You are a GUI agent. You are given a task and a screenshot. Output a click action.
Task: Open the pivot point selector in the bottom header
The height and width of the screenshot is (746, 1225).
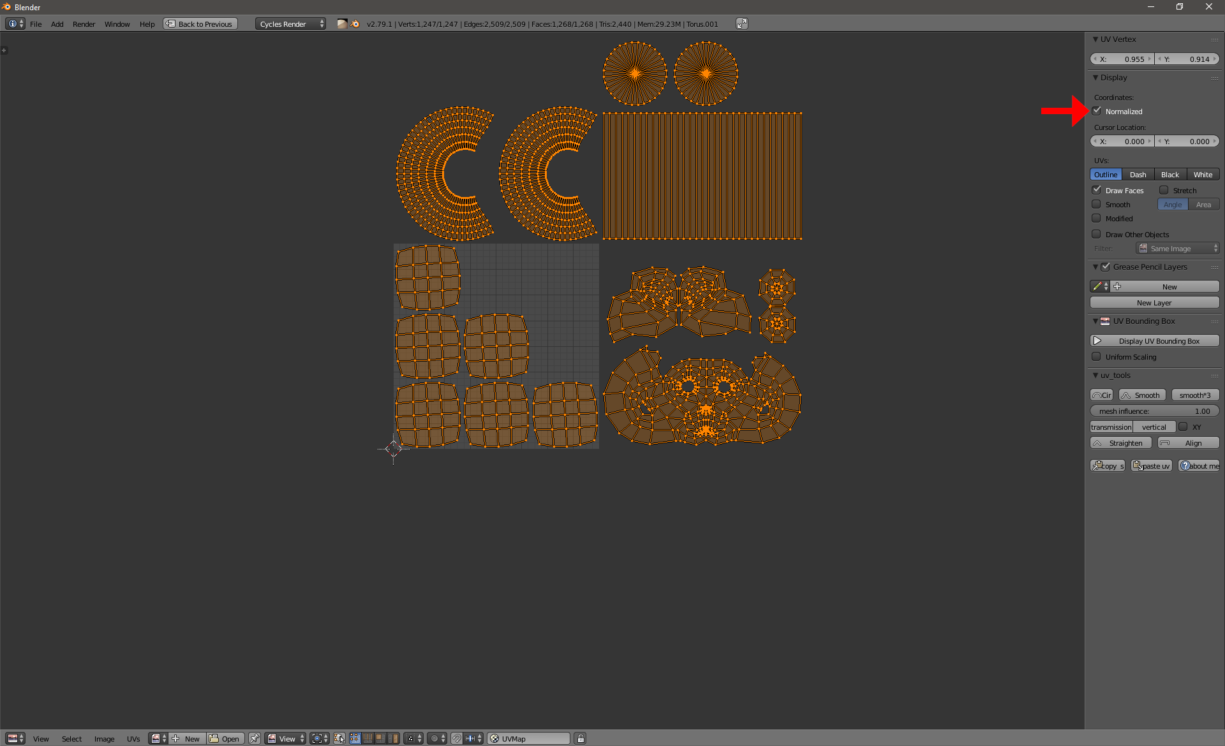pos(320,738)
